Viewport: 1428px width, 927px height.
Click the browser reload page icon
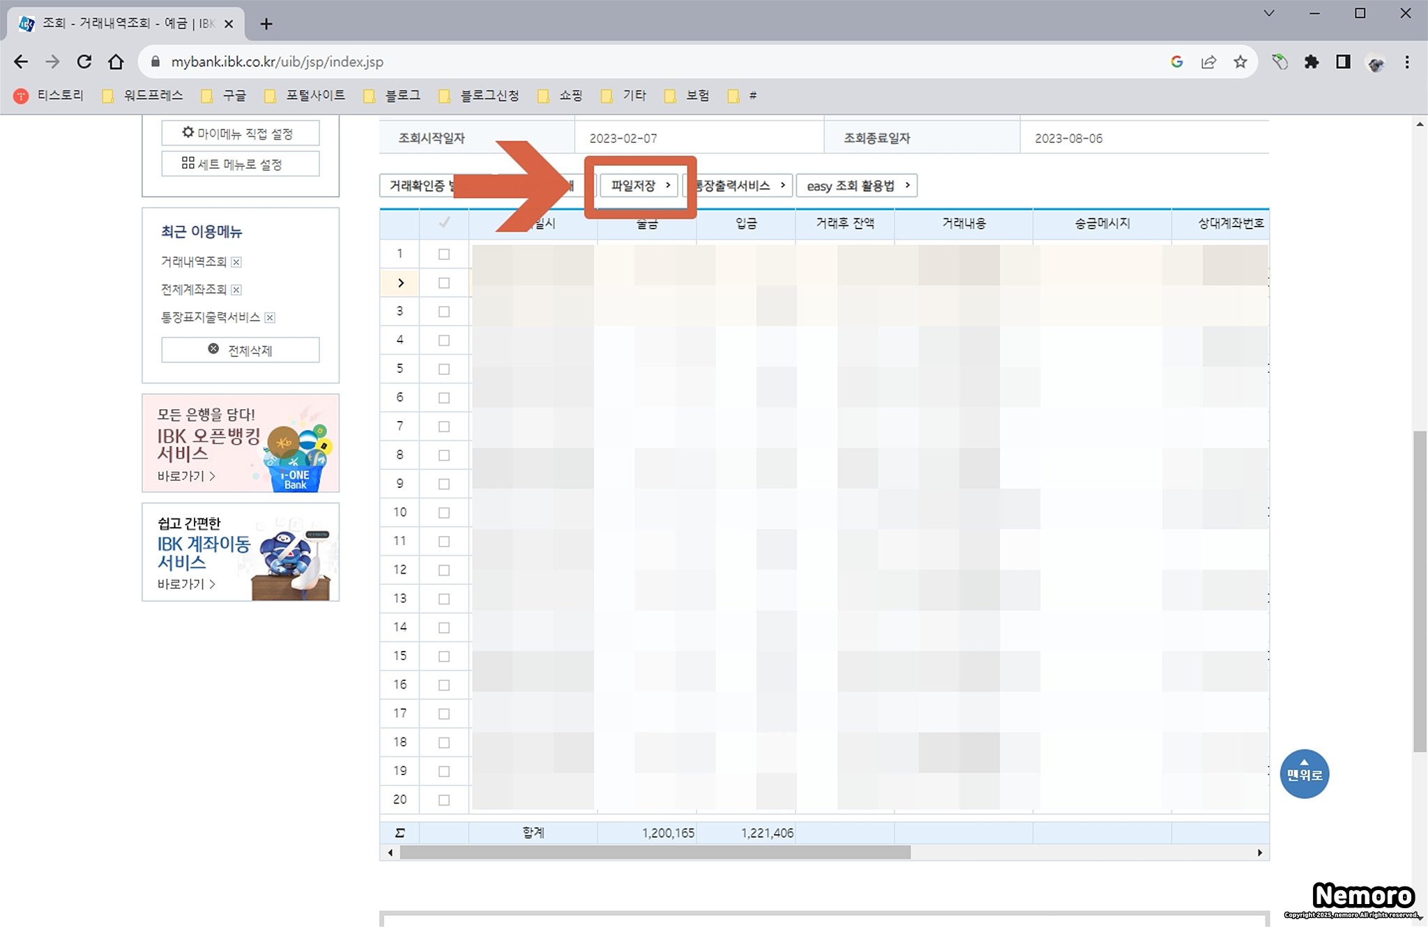[x=84, y=62]
